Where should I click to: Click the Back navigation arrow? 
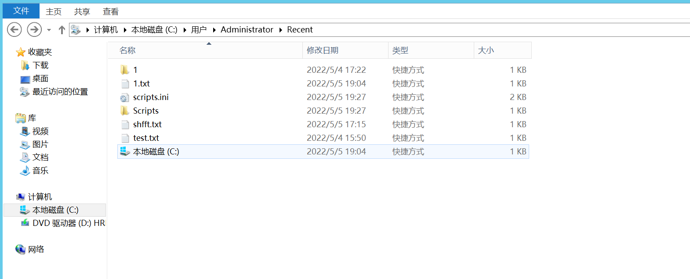(15, 30)
